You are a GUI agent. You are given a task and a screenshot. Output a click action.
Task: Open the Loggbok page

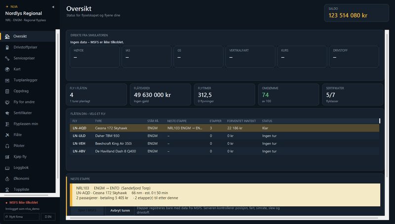tap(28, 167)
